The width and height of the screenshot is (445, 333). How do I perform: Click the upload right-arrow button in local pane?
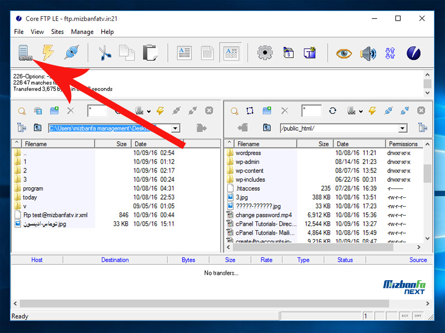(x=201, y=128)
